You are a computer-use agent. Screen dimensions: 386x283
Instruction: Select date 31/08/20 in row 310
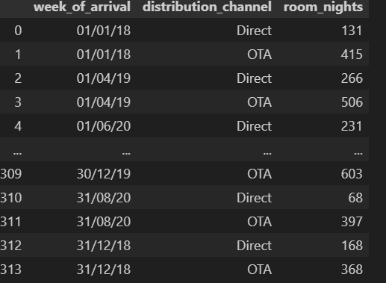coord(104,198)
